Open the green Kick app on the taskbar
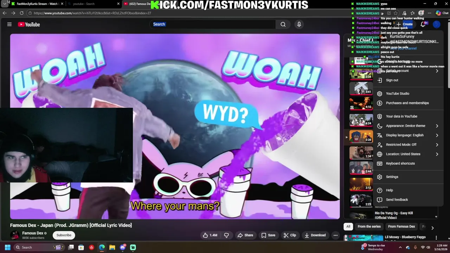Screen dimensions: 450x253 [x=133, y=247]
